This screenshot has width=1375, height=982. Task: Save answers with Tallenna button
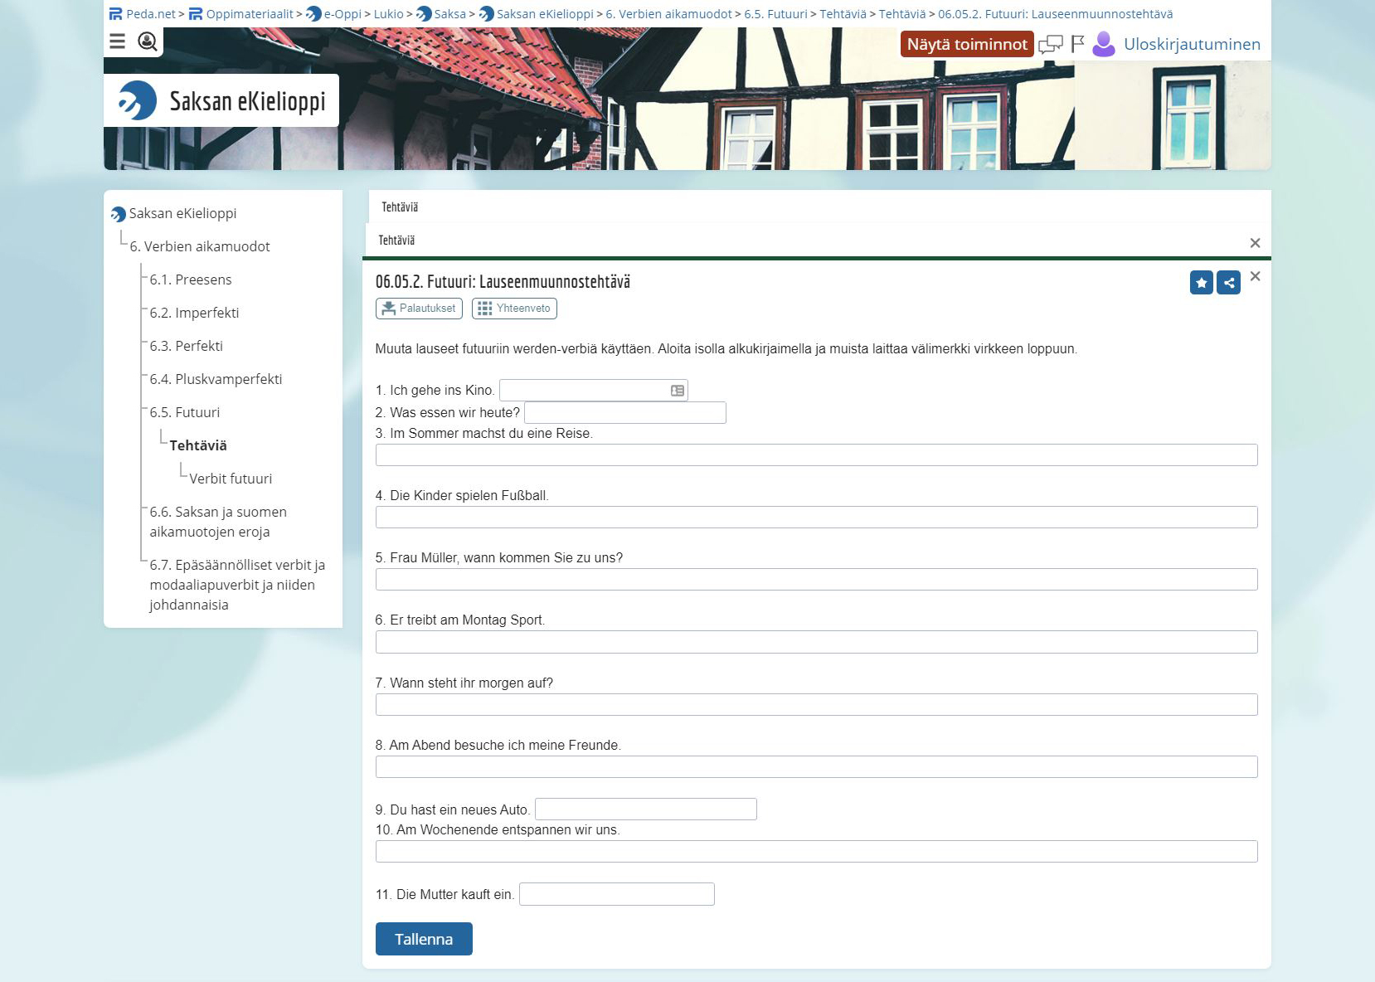pyautogui.click(x=424, y=939)
